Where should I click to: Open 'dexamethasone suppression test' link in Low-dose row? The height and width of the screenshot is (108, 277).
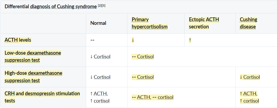pos(33,57)
